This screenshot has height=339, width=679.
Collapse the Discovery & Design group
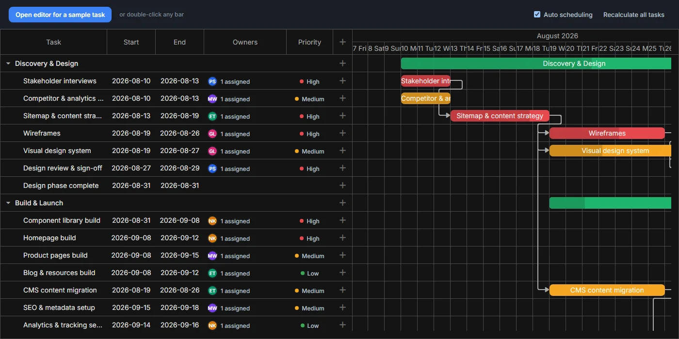coord(8,63)
